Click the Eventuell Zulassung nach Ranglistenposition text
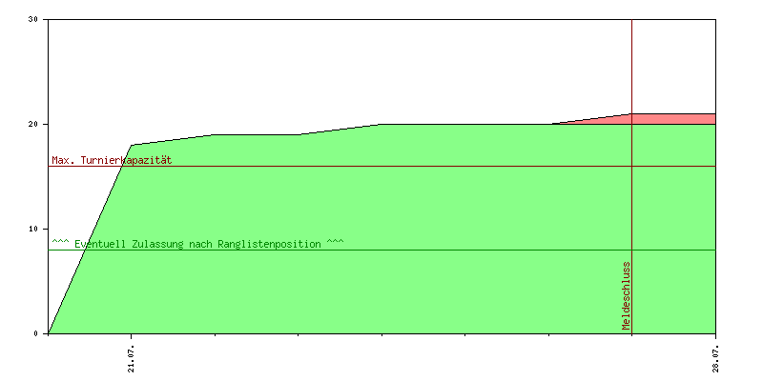The image size is (763, 381). 197,244
